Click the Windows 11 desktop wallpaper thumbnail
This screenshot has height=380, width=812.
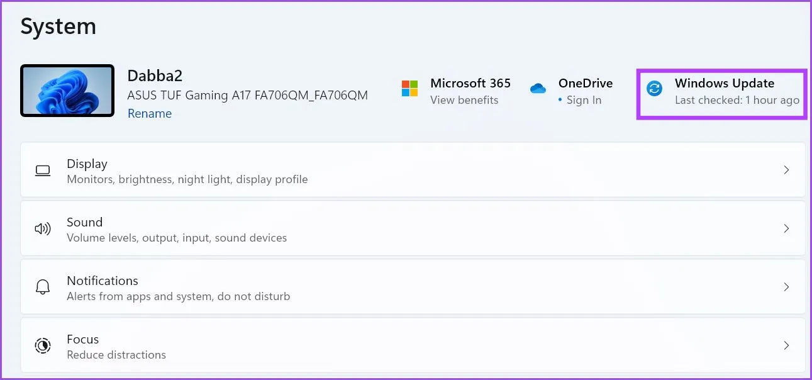(x=67, y=91)
